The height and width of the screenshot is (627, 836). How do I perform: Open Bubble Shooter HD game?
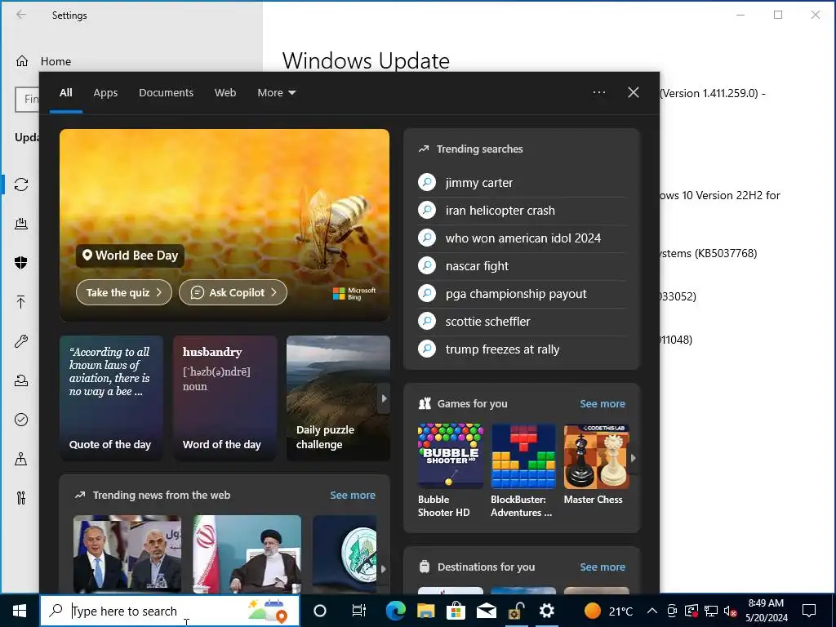point(450,471)
